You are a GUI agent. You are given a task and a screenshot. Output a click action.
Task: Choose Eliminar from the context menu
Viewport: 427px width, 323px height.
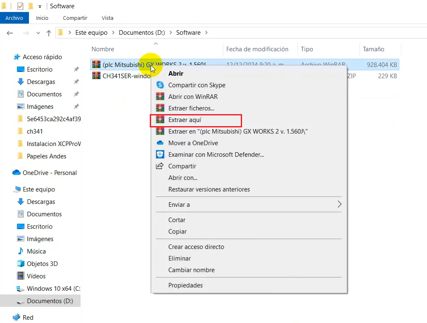pyautogui.click(x=249, y=258)
